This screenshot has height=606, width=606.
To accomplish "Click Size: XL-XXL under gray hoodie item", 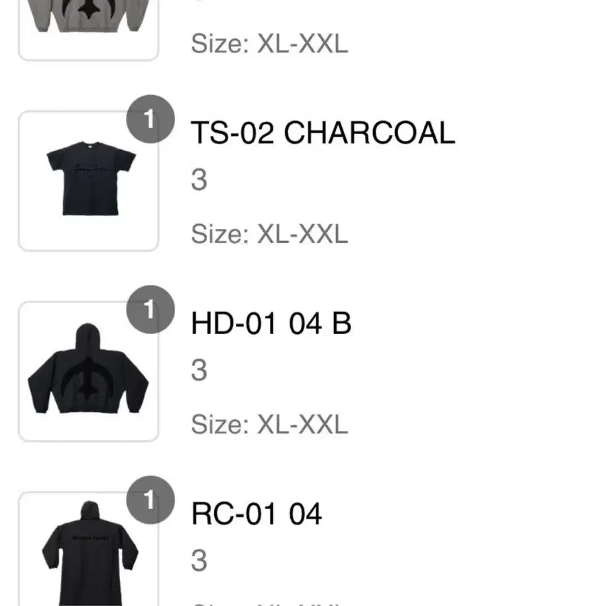I will click(x=270, y=43).
